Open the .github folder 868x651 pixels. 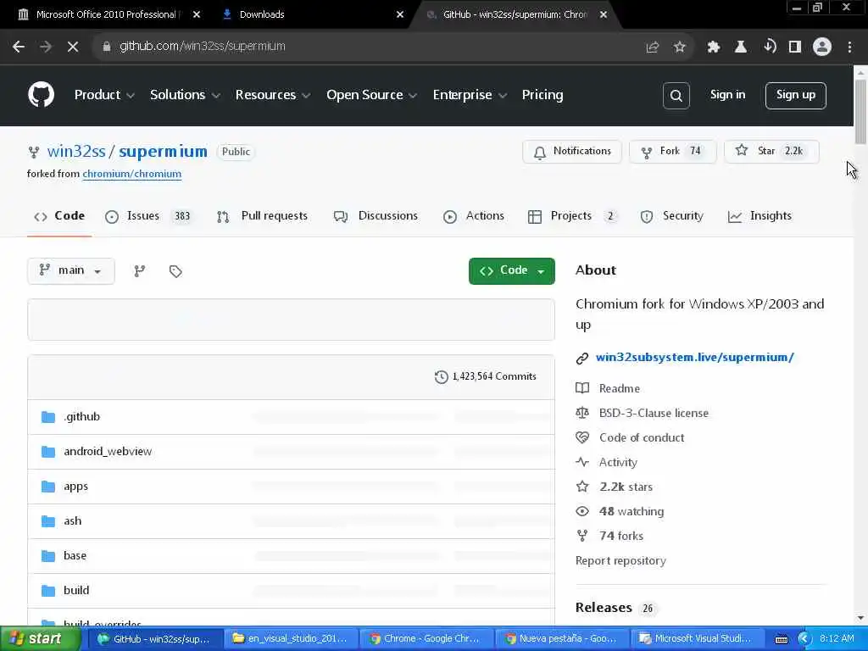click(x=82, y=417)
